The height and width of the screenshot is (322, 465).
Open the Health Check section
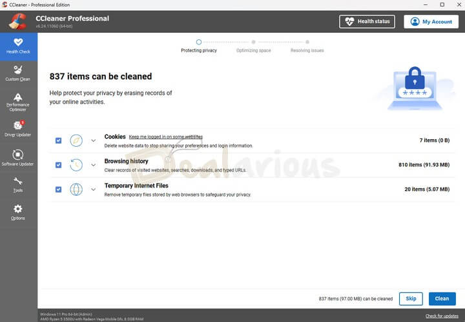(x=18, y=47)
